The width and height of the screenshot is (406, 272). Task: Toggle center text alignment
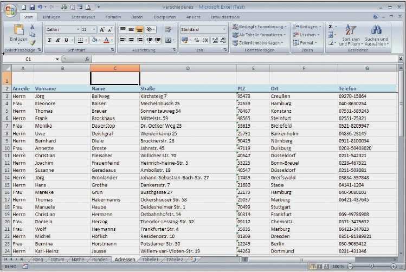click(x=131, y=40)
